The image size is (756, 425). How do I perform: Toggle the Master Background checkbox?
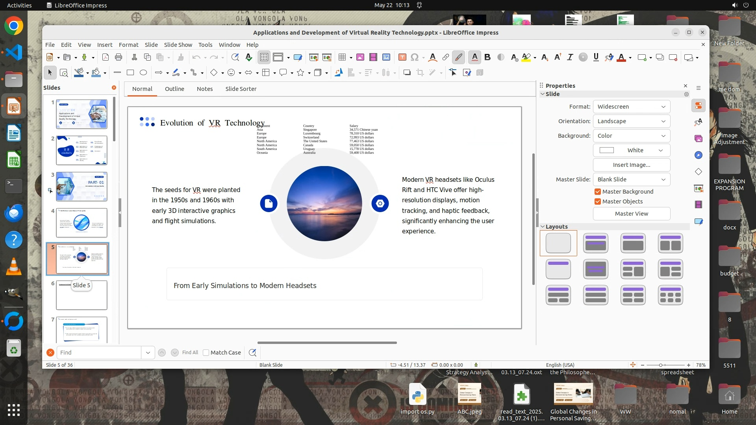[x=598, y=192]
